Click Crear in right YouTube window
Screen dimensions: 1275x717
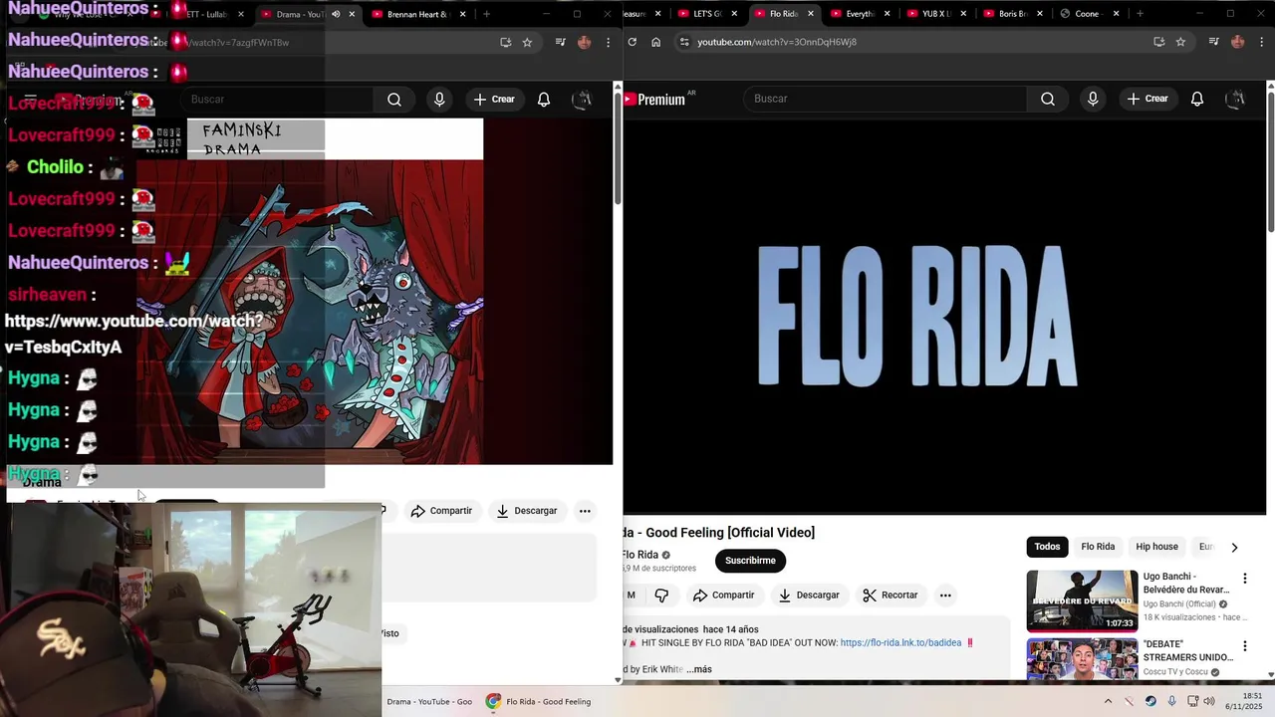(x=1147, y=99)
